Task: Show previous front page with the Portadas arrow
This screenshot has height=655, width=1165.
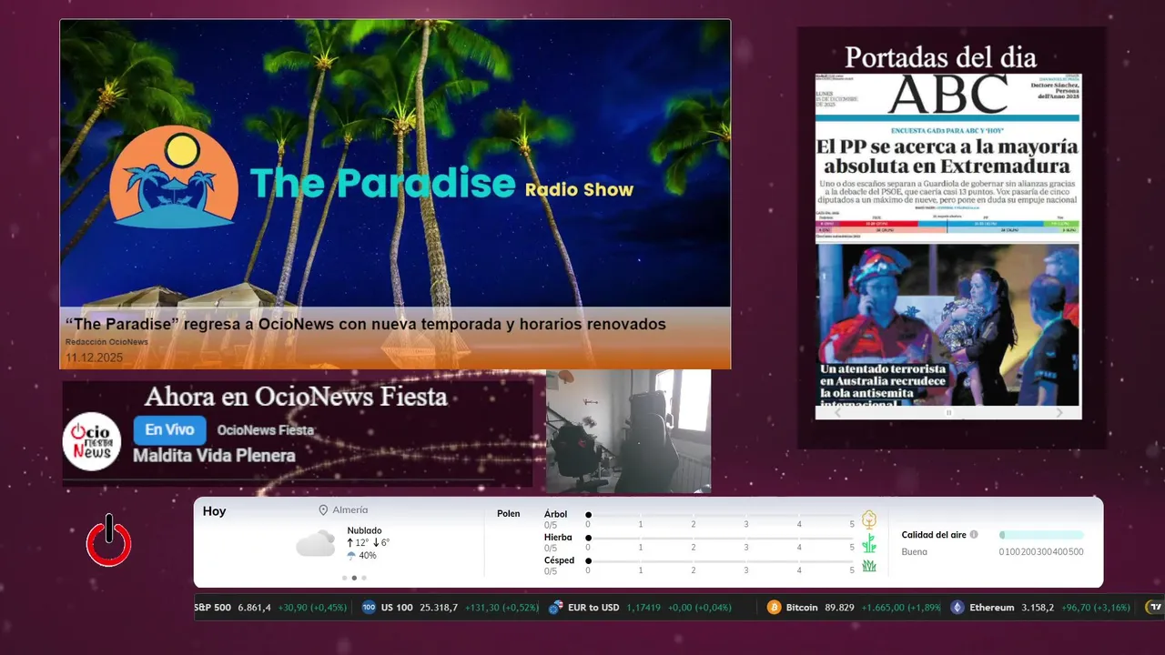Action: click(839, 412)
